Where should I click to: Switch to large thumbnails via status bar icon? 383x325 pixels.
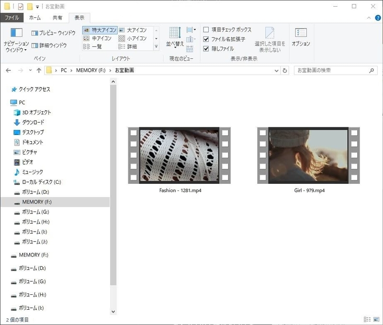(376, 319)
